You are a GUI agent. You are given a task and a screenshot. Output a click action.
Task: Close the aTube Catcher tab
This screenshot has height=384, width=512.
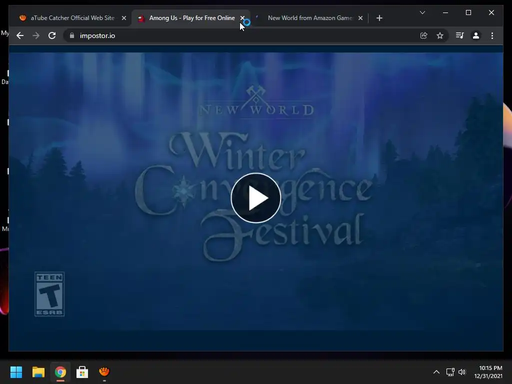pyautogui.click(x=124, y=18)
